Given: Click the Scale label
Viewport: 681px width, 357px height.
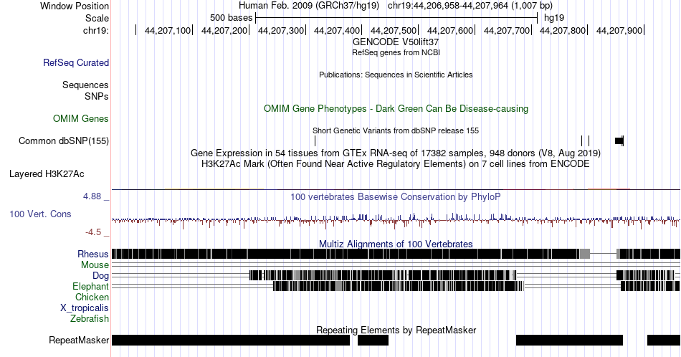Looking at the screenshot, I should pos(97,18).
